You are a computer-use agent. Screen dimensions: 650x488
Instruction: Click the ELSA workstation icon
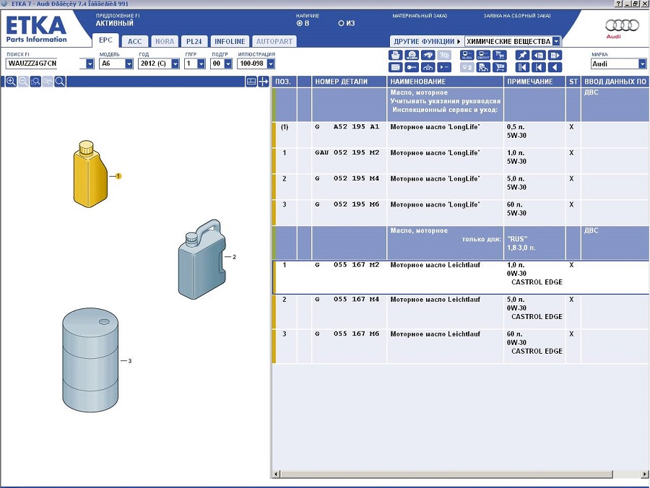(467, 55)
